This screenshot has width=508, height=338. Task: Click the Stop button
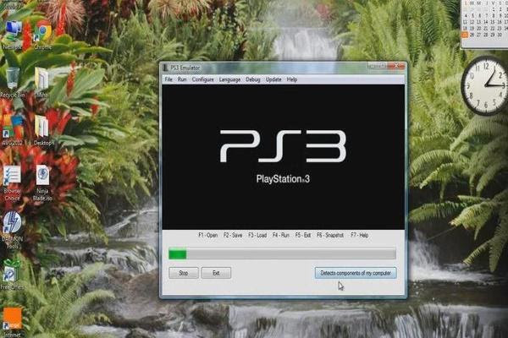tap(184, 273)
